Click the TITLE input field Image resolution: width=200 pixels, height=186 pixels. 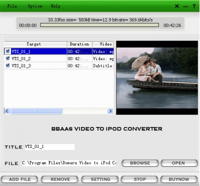point(50,147)
